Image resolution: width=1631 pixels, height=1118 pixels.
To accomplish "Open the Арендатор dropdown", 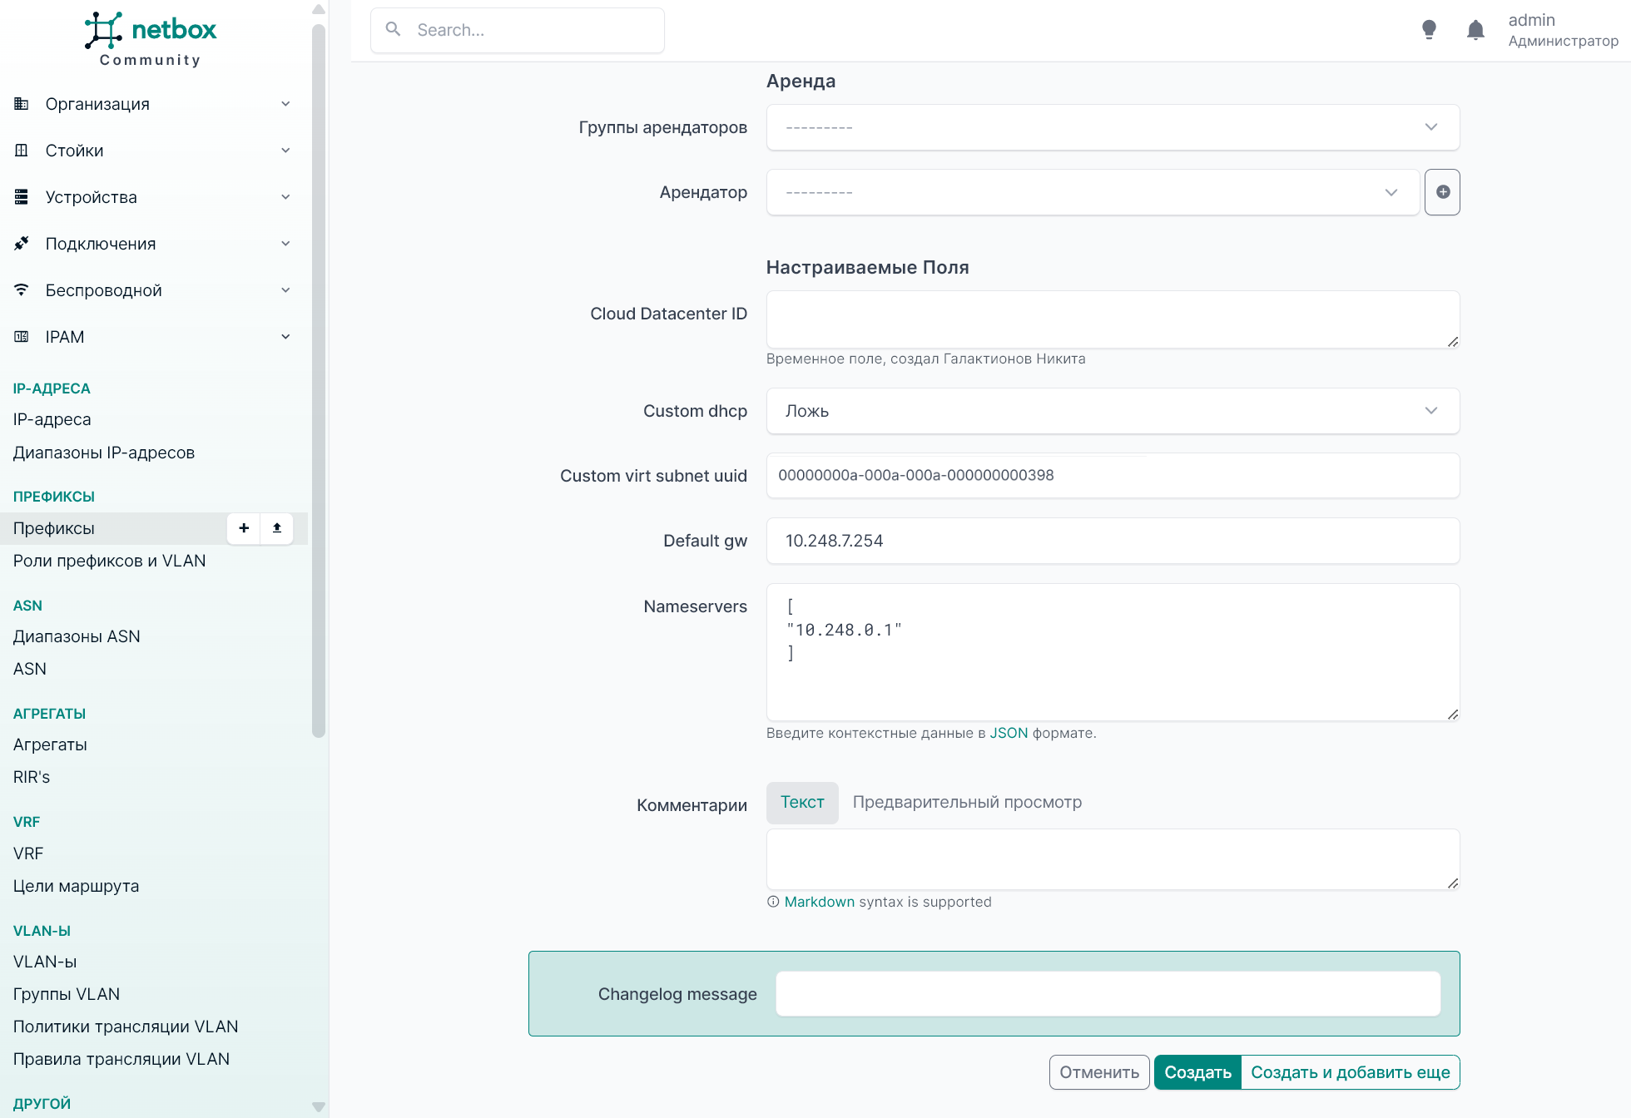I will 1093,192.
